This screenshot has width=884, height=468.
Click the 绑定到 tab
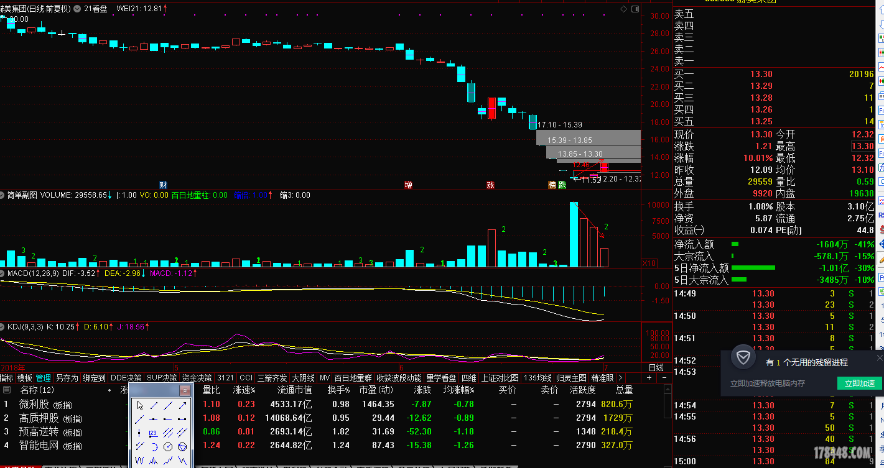pyautogui.click(x=95, y=377)
